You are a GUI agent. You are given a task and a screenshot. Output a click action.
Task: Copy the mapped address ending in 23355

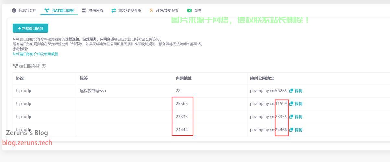pyautogui.click(x=296, y=117)
